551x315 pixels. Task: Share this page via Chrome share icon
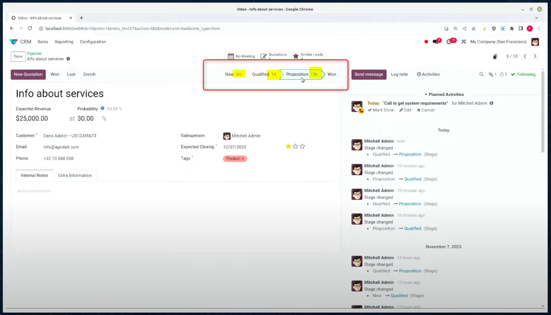tap(465, 29)
